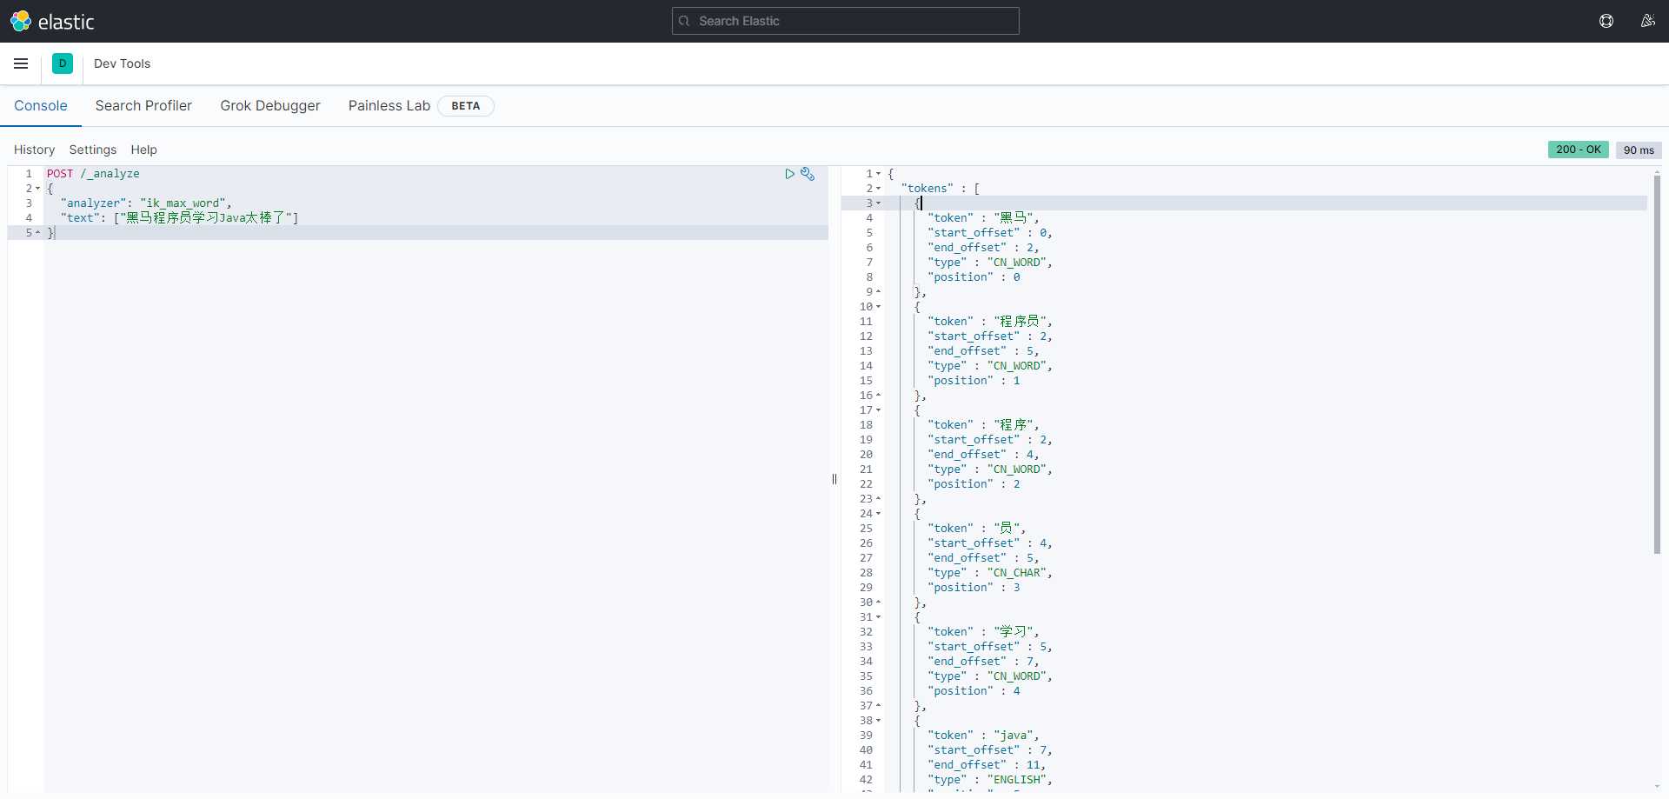Open the Painless Lab tab
Image resolution: width=1669 pixels, height=799 pixels.
point(389,105)
